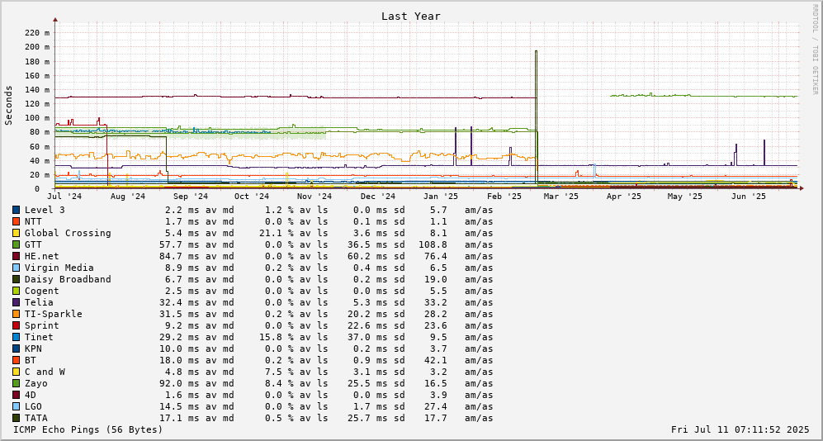Click the Sprint legend color swatch
The image size is (823, 441).
click(17, 325)
